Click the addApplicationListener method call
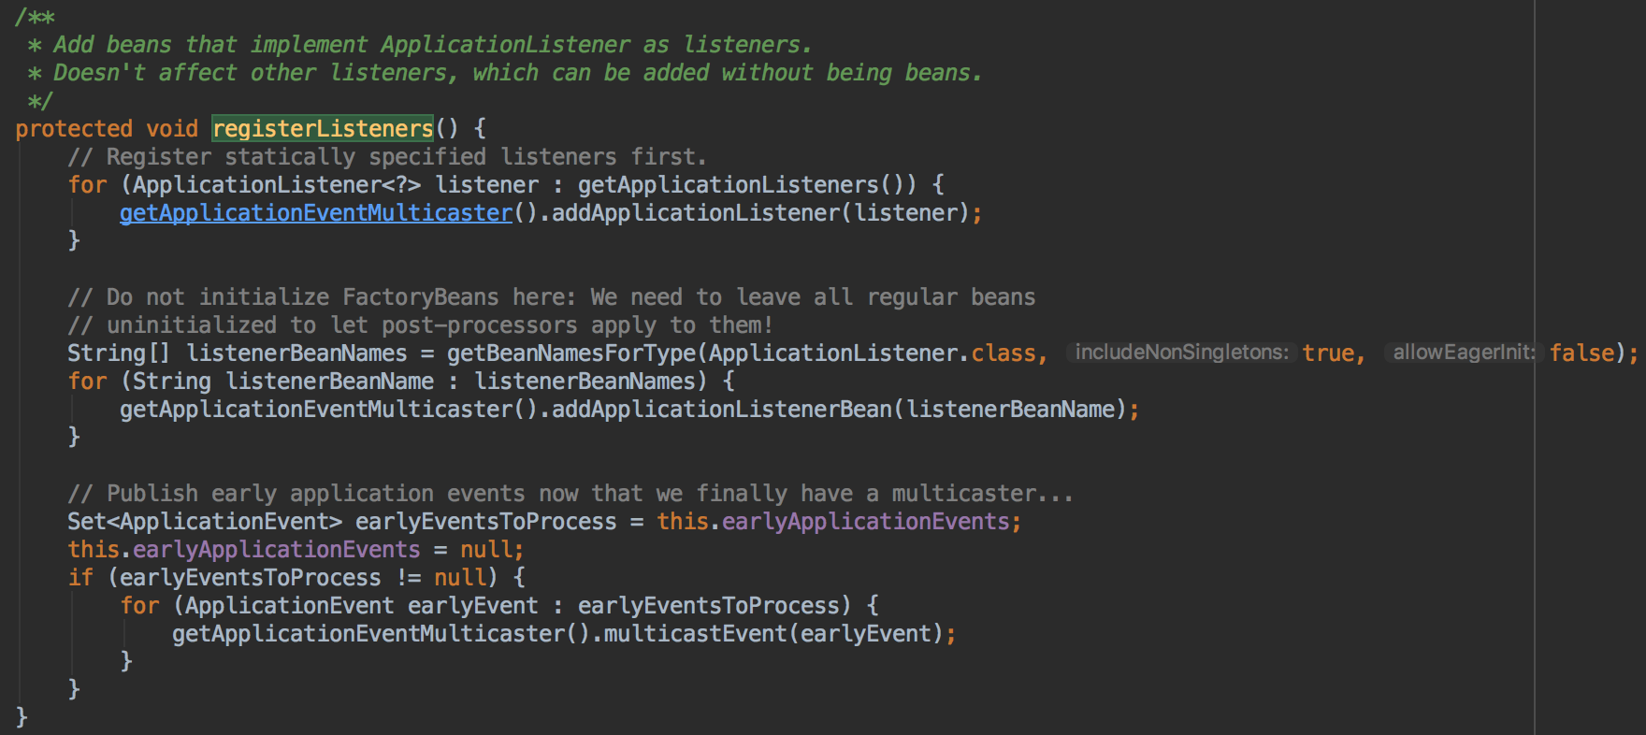The height and width of the screenshot is (735, 1646). 696,213
